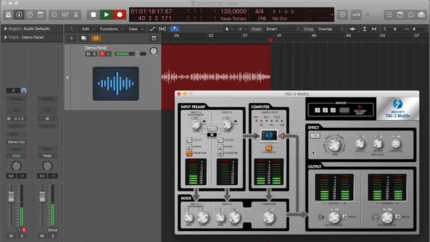Screen dimensions: 430x242
Task: Open Snap mode dropdown showing Smart
Action: [282, 29]
